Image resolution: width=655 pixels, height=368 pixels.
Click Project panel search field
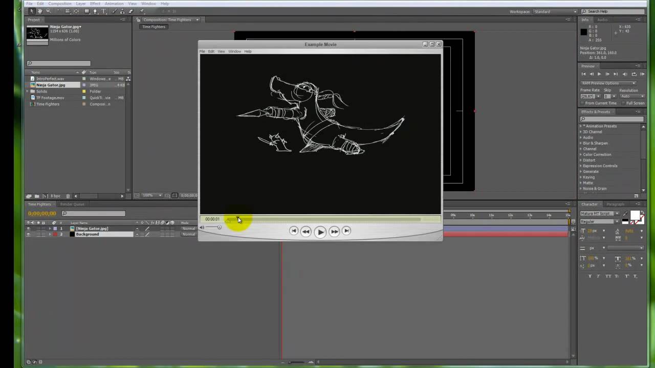tap(59, 63)
